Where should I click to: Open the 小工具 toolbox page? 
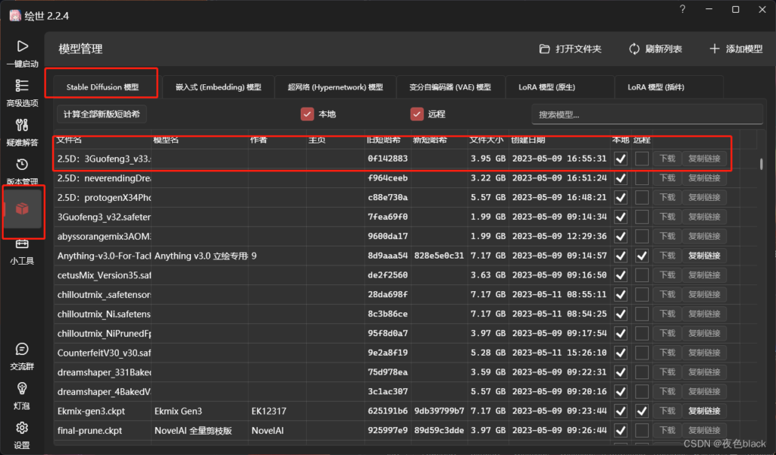(x=22, y=246)
